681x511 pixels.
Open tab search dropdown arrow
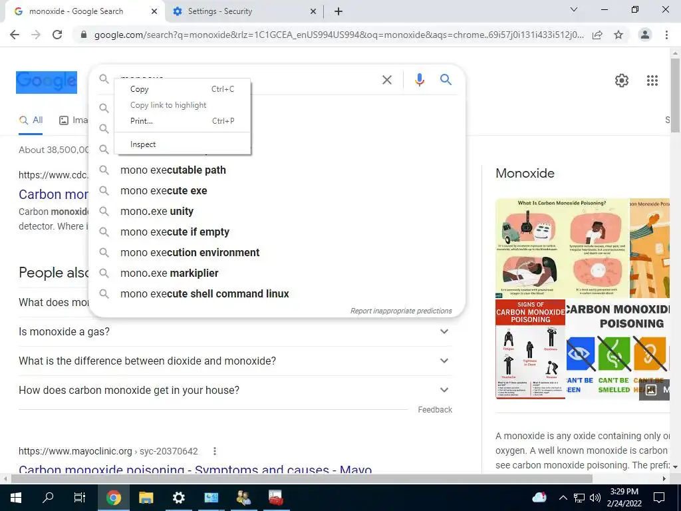pyautogui.click(x=574, y=9)
